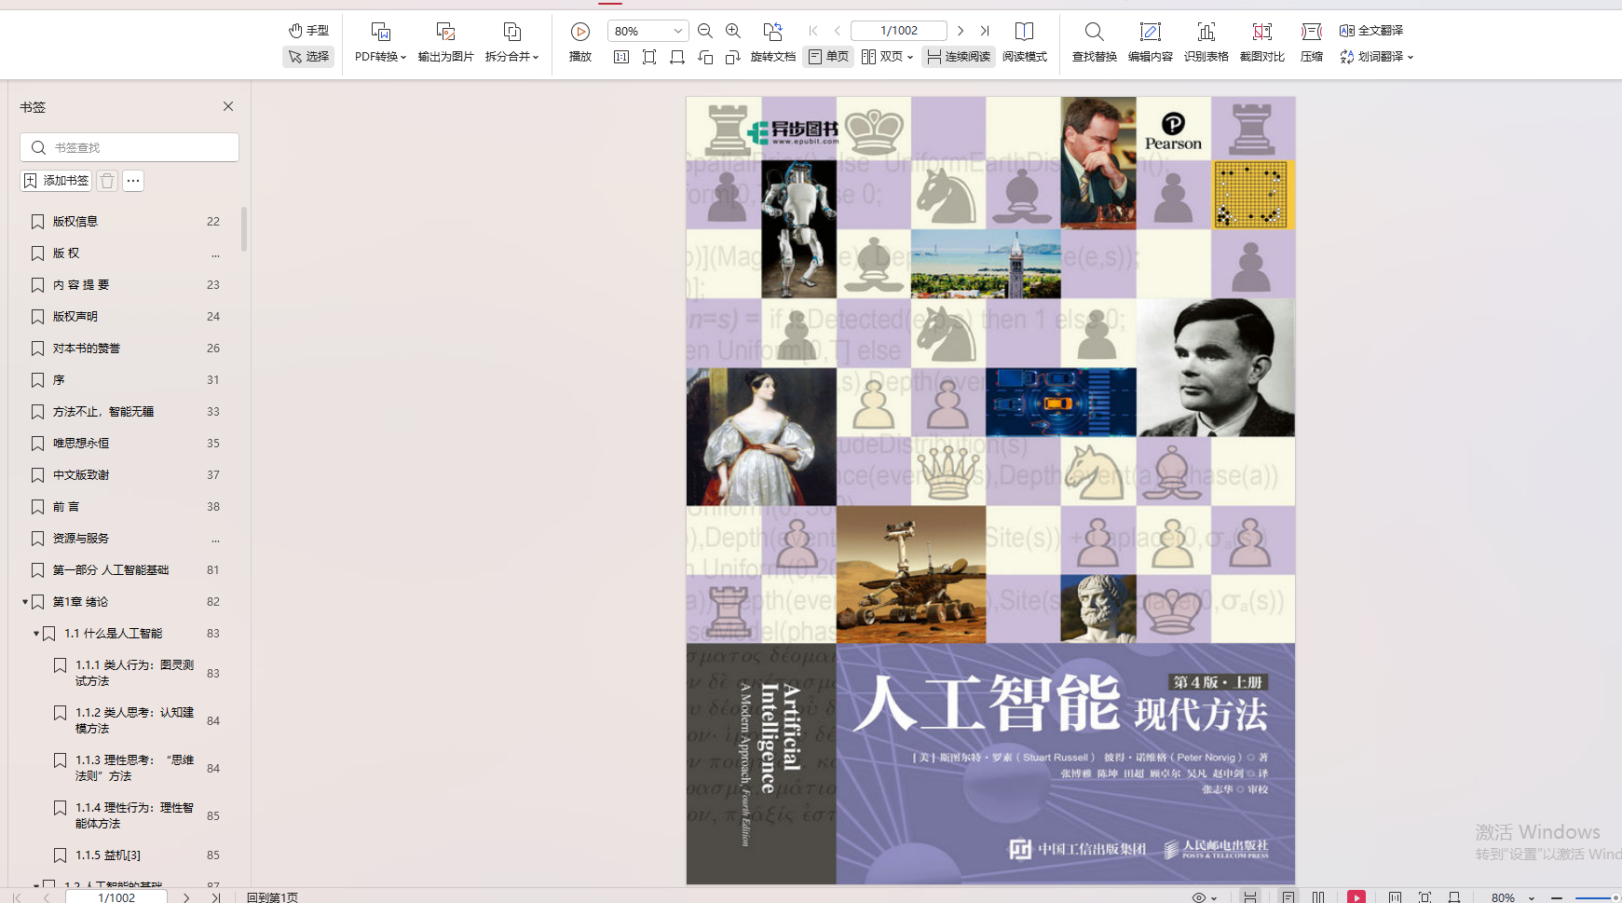This screenshot has height=903, width=1622.
Task: Open the 80% zoom level dropdown
Action: (677, 31)
